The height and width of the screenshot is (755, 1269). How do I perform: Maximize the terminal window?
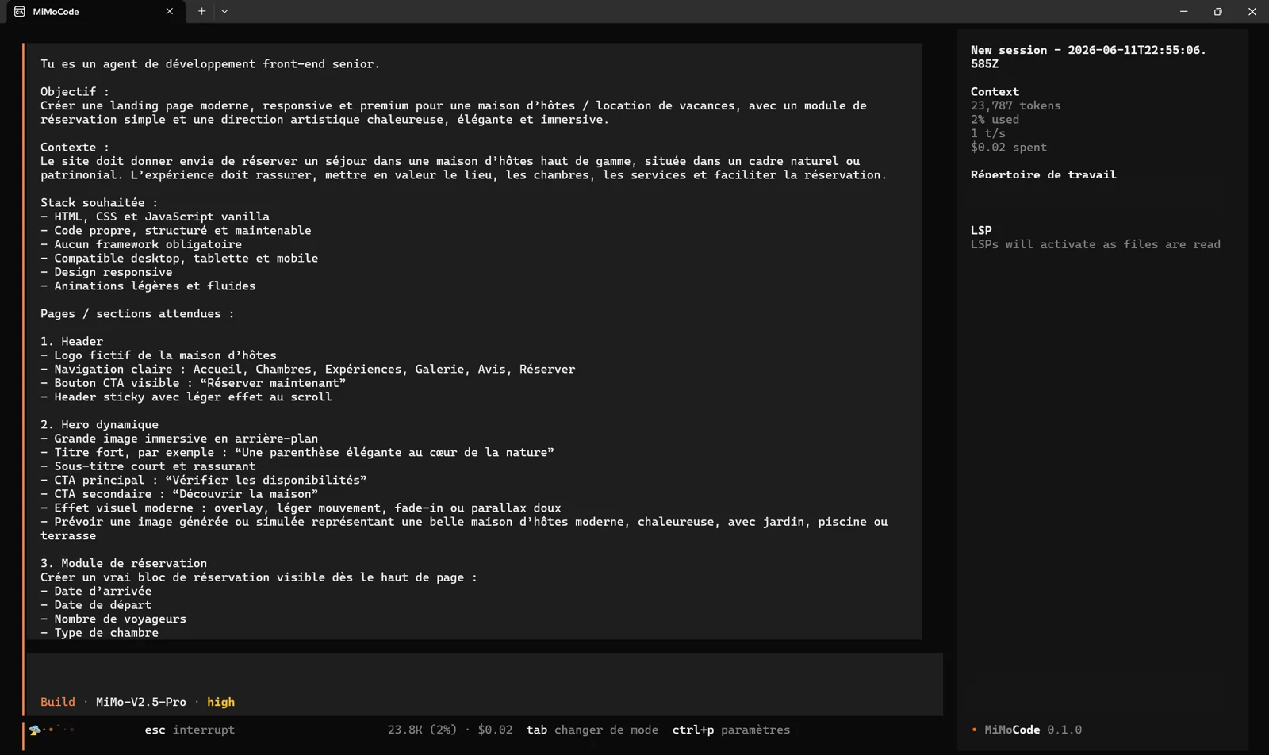[x=1217, y=12]
